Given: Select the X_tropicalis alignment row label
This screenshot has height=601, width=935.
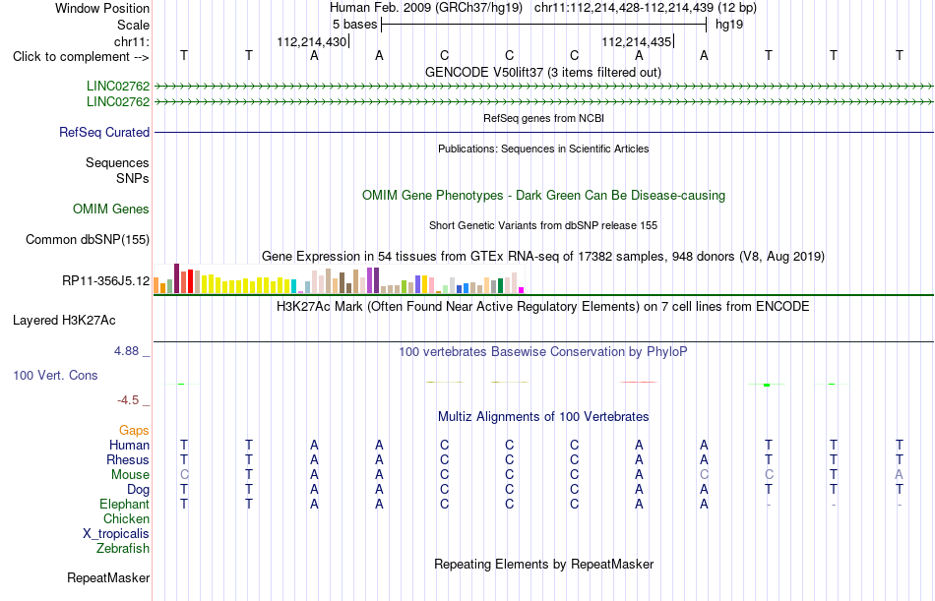Looking at the screenshot, I should (x=116, y=534).
